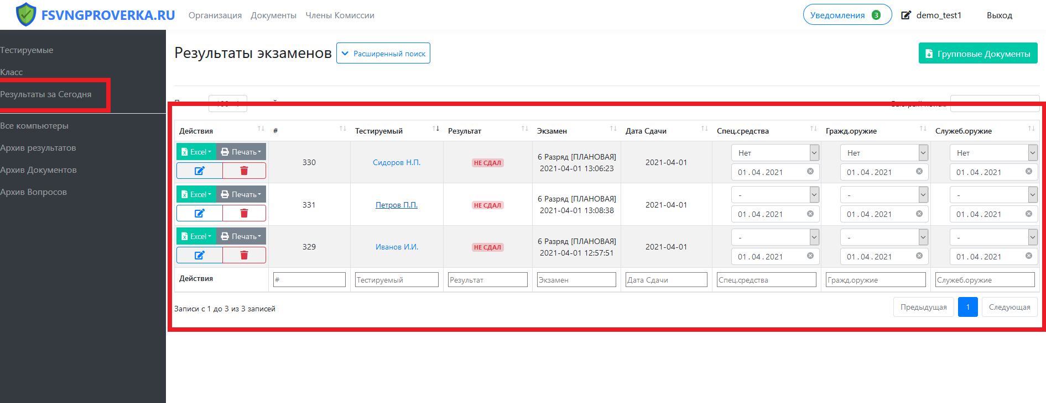
Task: Open Excel export dropdown for row 330
Action: pyautogui.click(x=196, y=152)
